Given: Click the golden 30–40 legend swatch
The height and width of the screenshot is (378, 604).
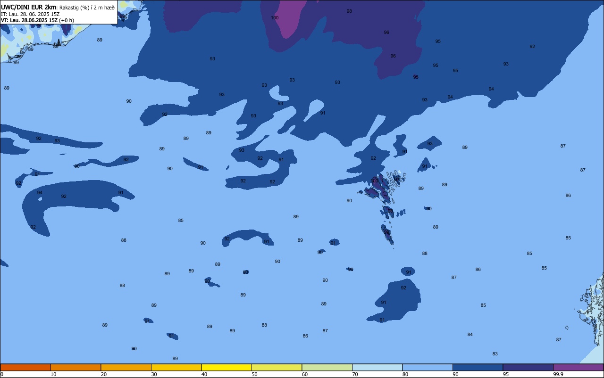Looking at the screenshot, I should (x=176, y=367).
